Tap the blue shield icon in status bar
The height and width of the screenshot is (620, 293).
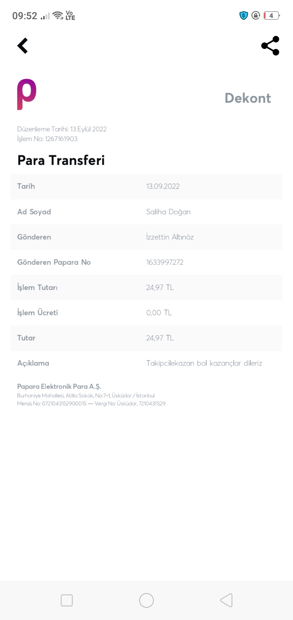pyautogui.click(x=244, y=16)
